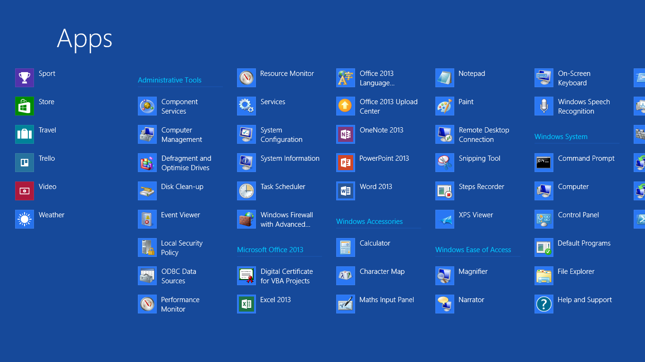This screenshot has height=362, width=645.
Task: Open the Travel suitcase icon
Action: (25, 134)
